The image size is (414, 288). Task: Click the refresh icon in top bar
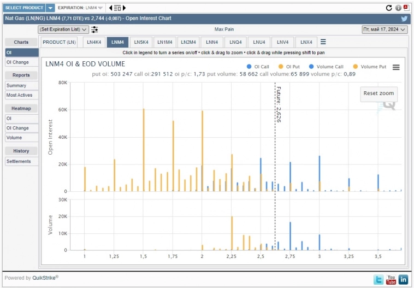pyautogui.click(x=389, y=8)
